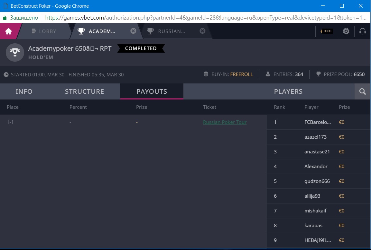Select the PAYOUTS tab

coord(152,91)
